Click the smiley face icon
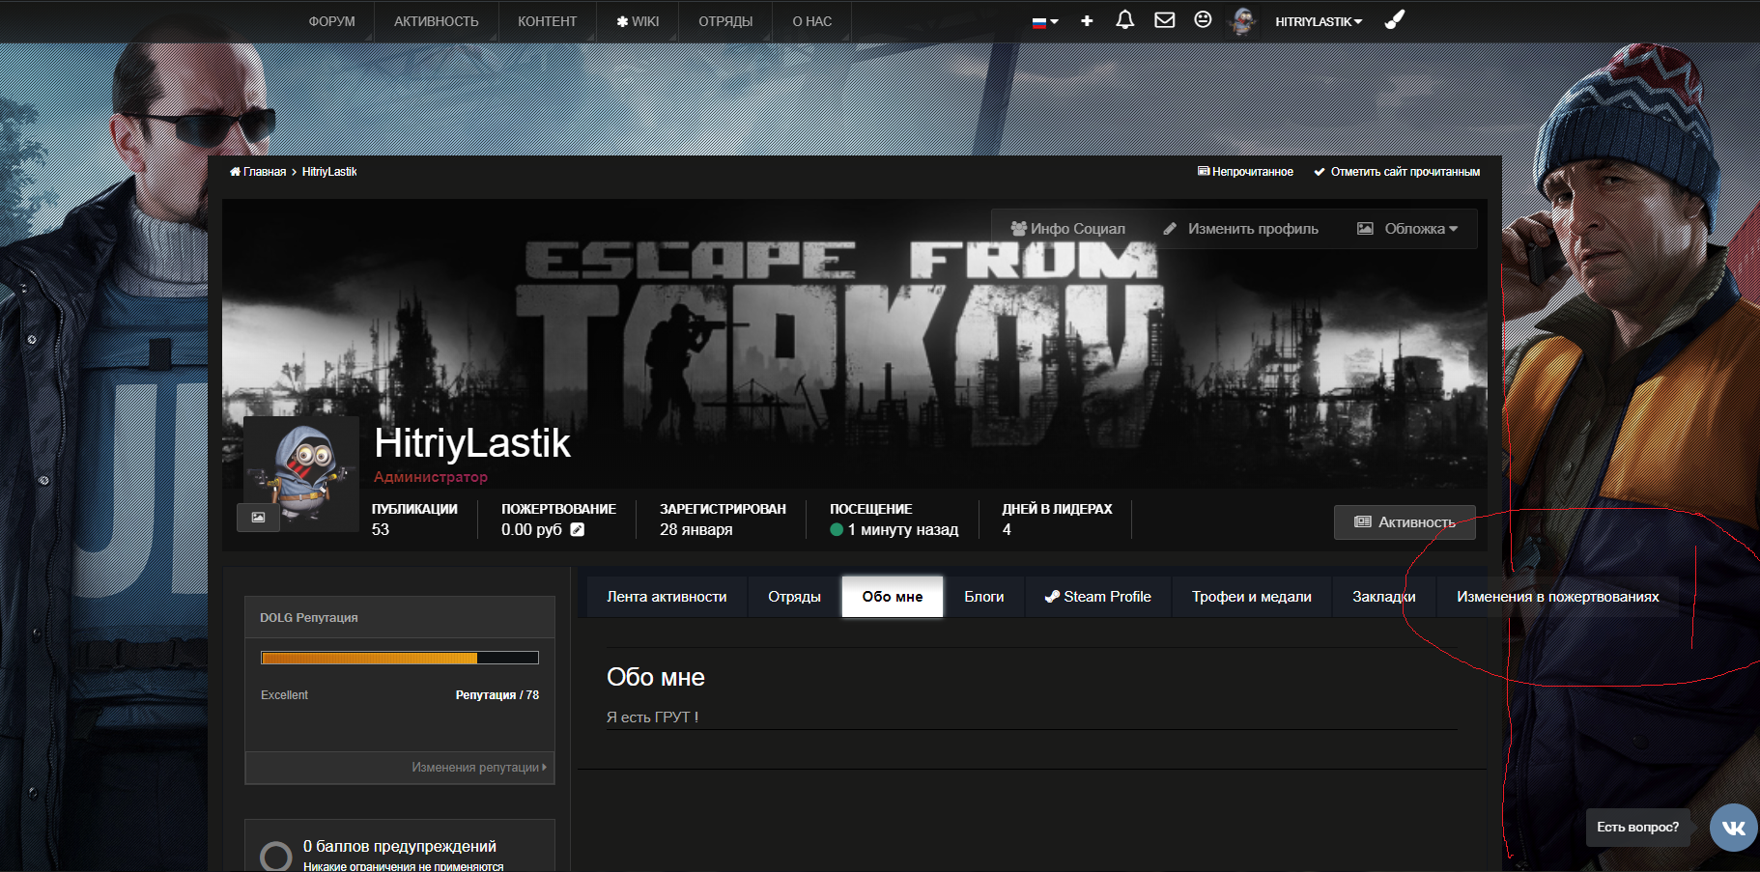This screenshot has width=1760, height=872. [1203, 19]
